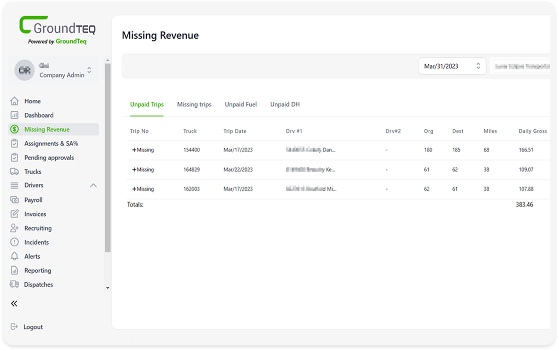The width and height of the screenshot is (559, 351).
Task: Switch to the Unpaid Fuel tab
Action: pos(241,104)
